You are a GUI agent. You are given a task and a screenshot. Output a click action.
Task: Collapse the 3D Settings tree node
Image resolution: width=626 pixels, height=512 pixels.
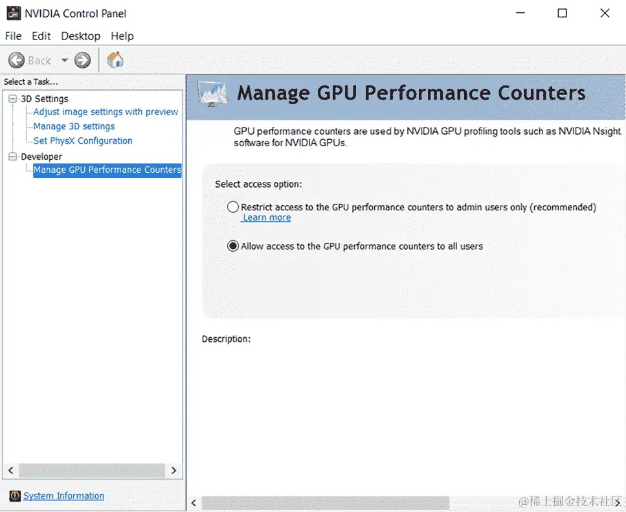pyautogui.click(x=13, y=98)
